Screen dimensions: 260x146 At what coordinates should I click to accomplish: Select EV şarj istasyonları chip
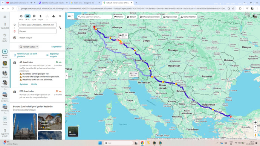(150, 17)
